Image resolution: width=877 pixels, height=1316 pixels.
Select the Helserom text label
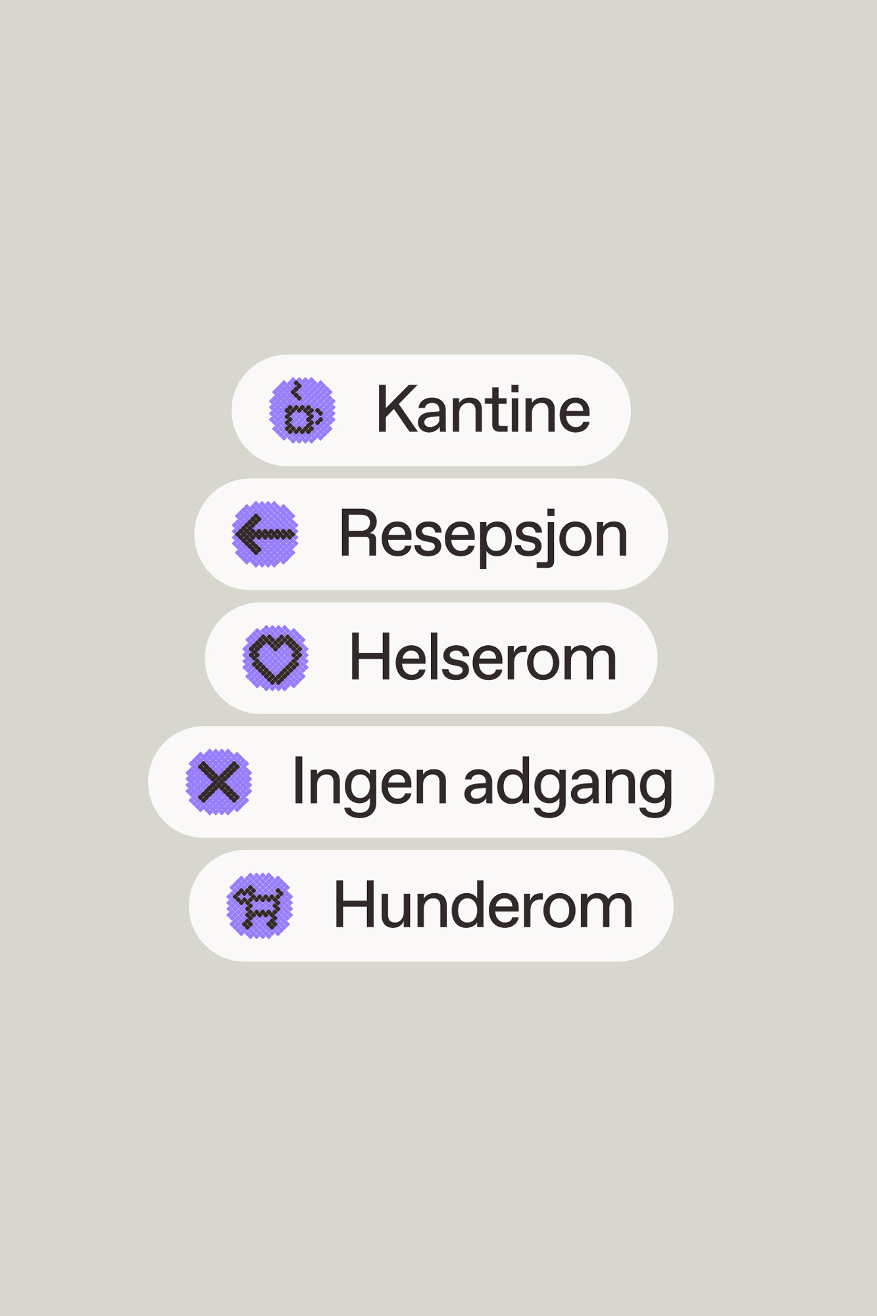[x=483, y=658]
